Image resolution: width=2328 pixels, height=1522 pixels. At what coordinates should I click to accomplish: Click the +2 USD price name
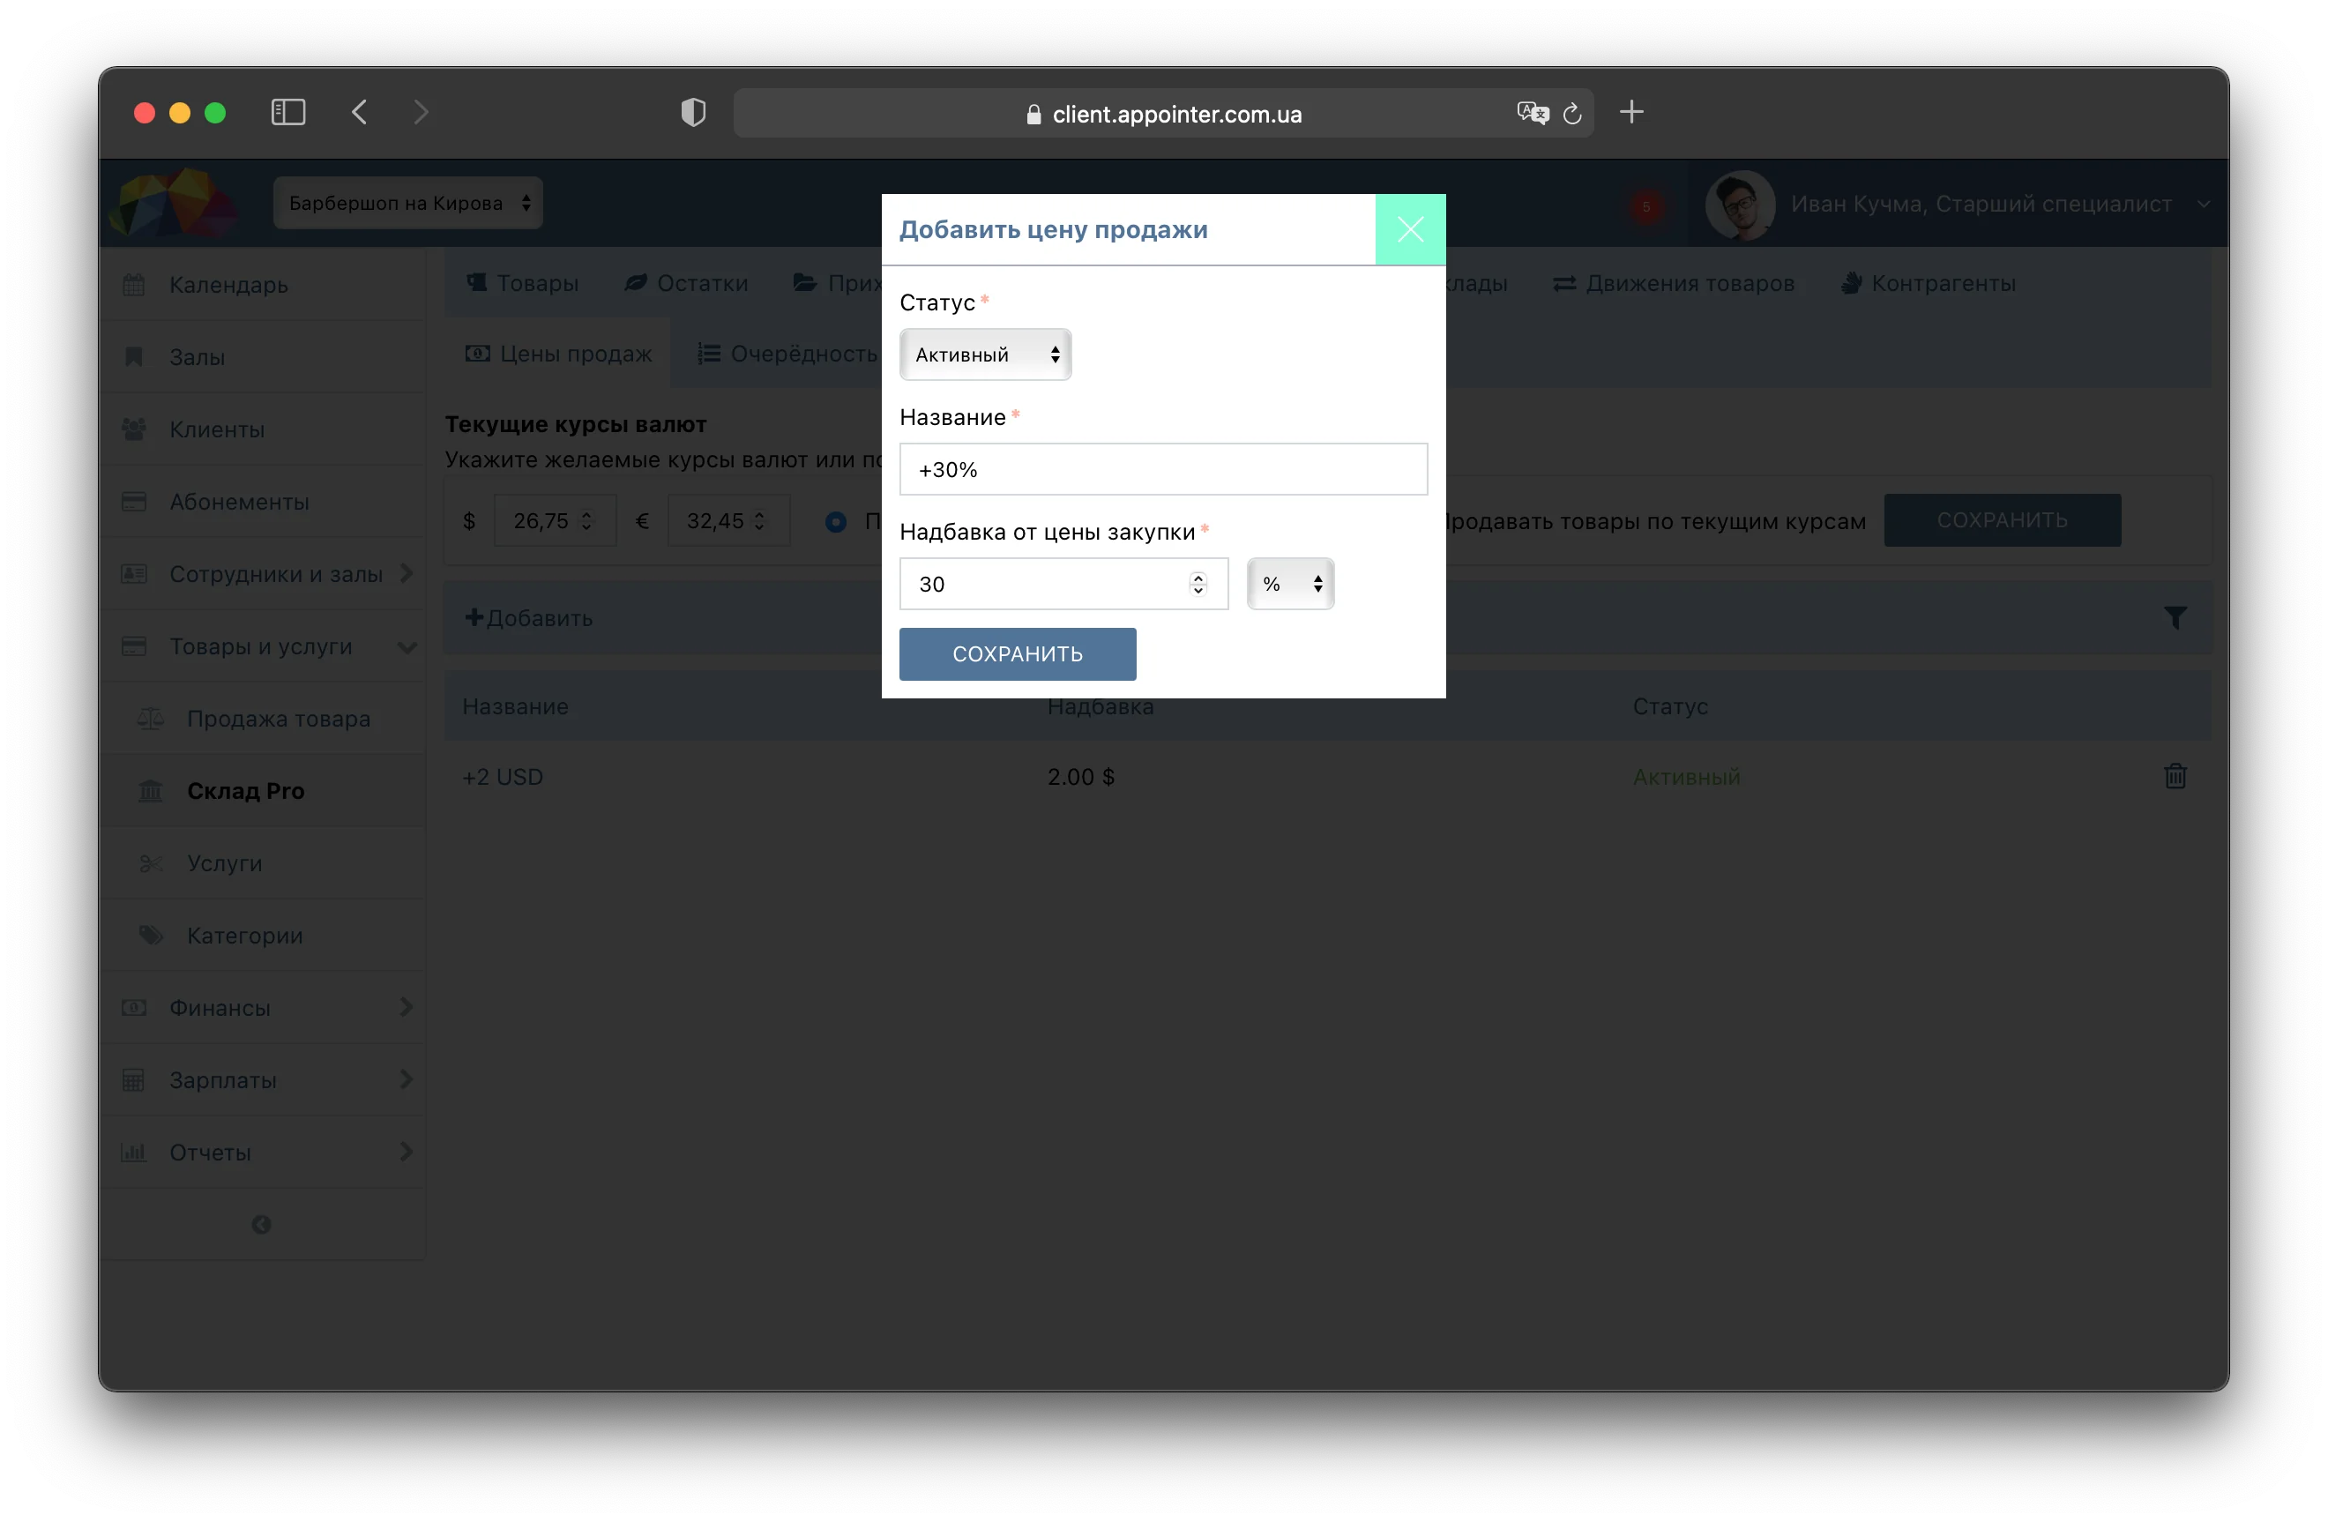tap(502, 777)
